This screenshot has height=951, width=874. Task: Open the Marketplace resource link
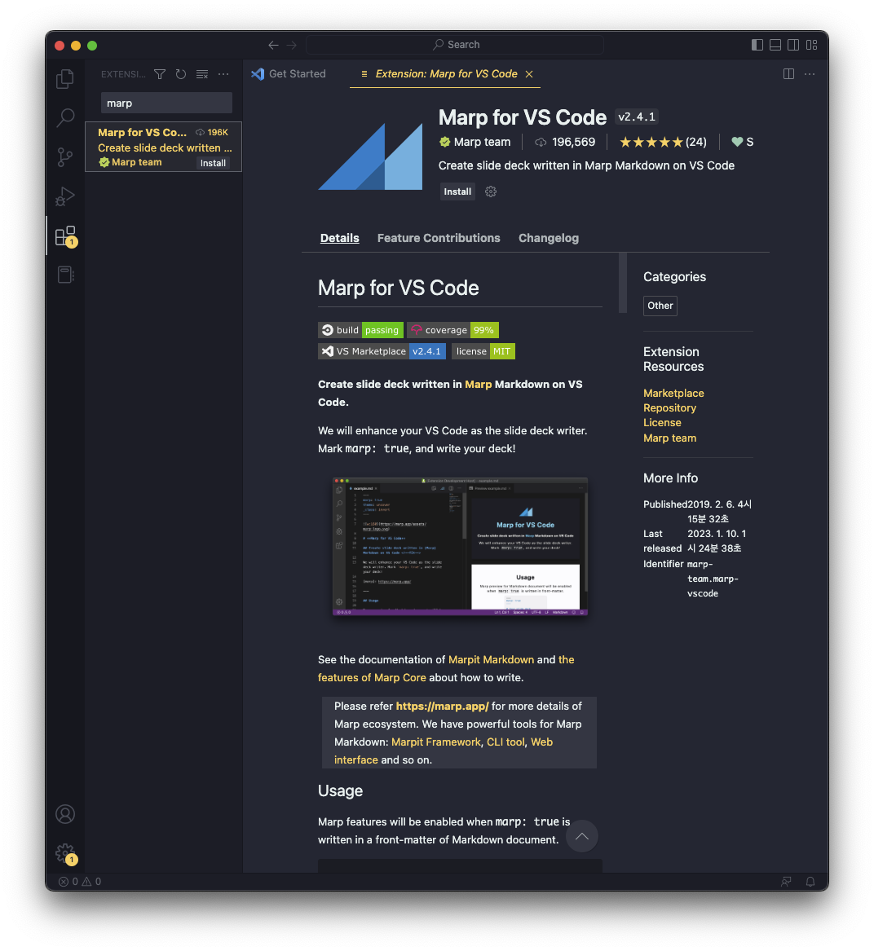pos(673,393)
